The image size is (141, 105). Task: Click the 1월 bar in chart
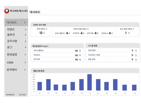pyautogui.click(x=40, y=86)
